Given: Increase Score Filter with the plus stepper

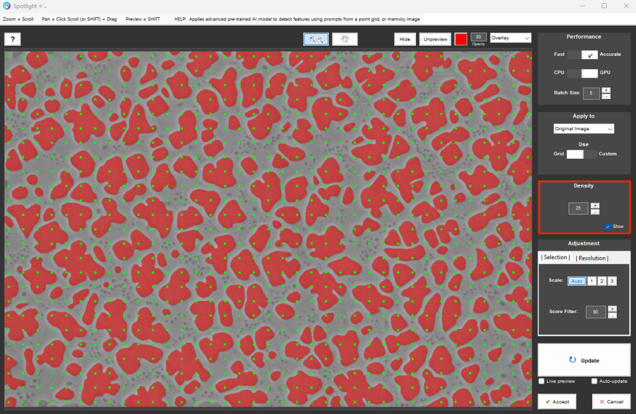Looking at the screenshot, I should point(612,309).
